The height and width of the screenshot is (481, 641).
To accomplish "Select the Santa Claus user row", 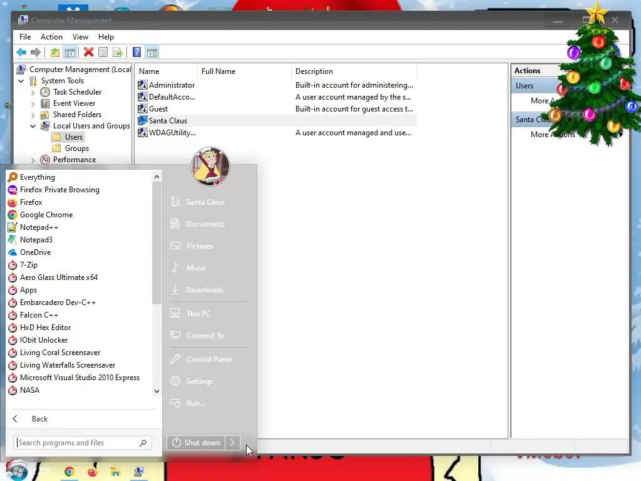I will 276,121.
